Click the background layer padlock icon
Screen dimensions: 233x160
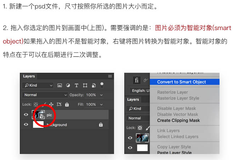tap(101, 125)
